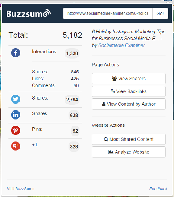This screenshot has height=197, width=174.
Task: Click the Facebook icon
Action: (16, 53)
